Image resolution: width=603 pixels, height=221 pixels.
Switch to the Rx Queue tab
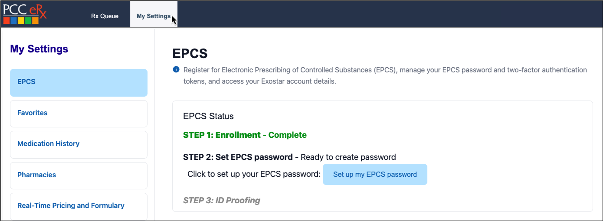[x=105, y=16]
